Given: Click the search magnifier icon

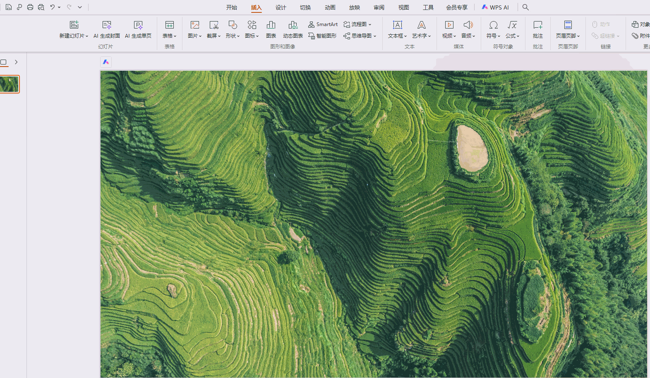Looking at the screenshot, I should coord(525,7).
